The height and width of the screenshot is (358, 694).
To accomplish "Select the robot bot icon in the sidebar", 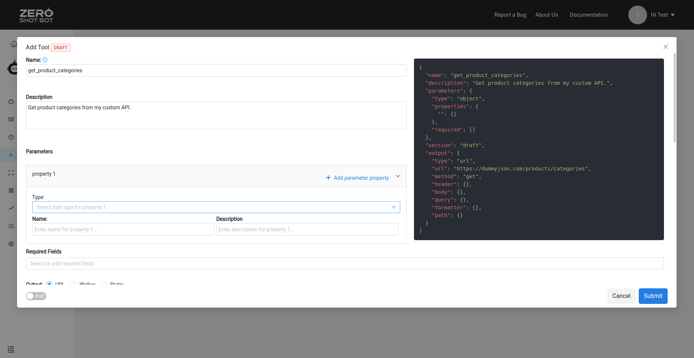I will [x=13, y=68].
